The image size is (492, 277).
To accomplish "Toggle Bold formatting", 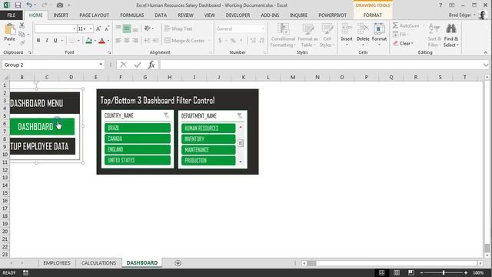I will tap(38, 40).
